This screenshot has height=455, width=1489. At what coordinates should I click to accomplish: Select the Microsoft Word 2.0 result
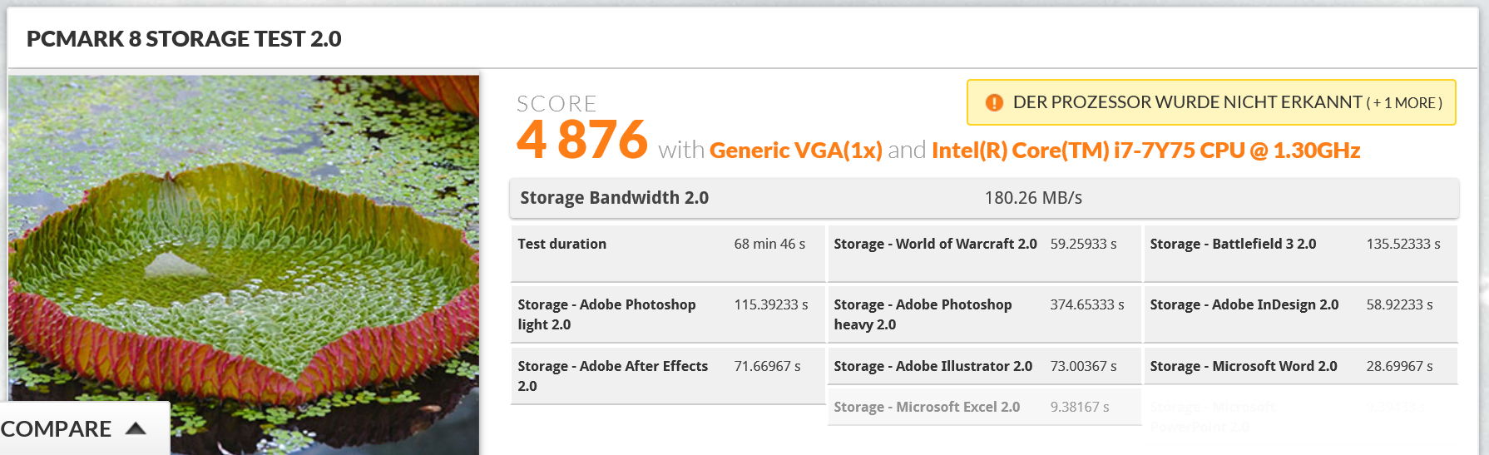pyautogui.click(x=1299, y=367)
